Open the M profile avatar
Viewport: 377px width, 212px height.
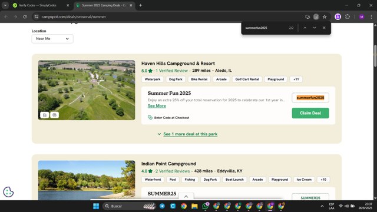[362, 17]
